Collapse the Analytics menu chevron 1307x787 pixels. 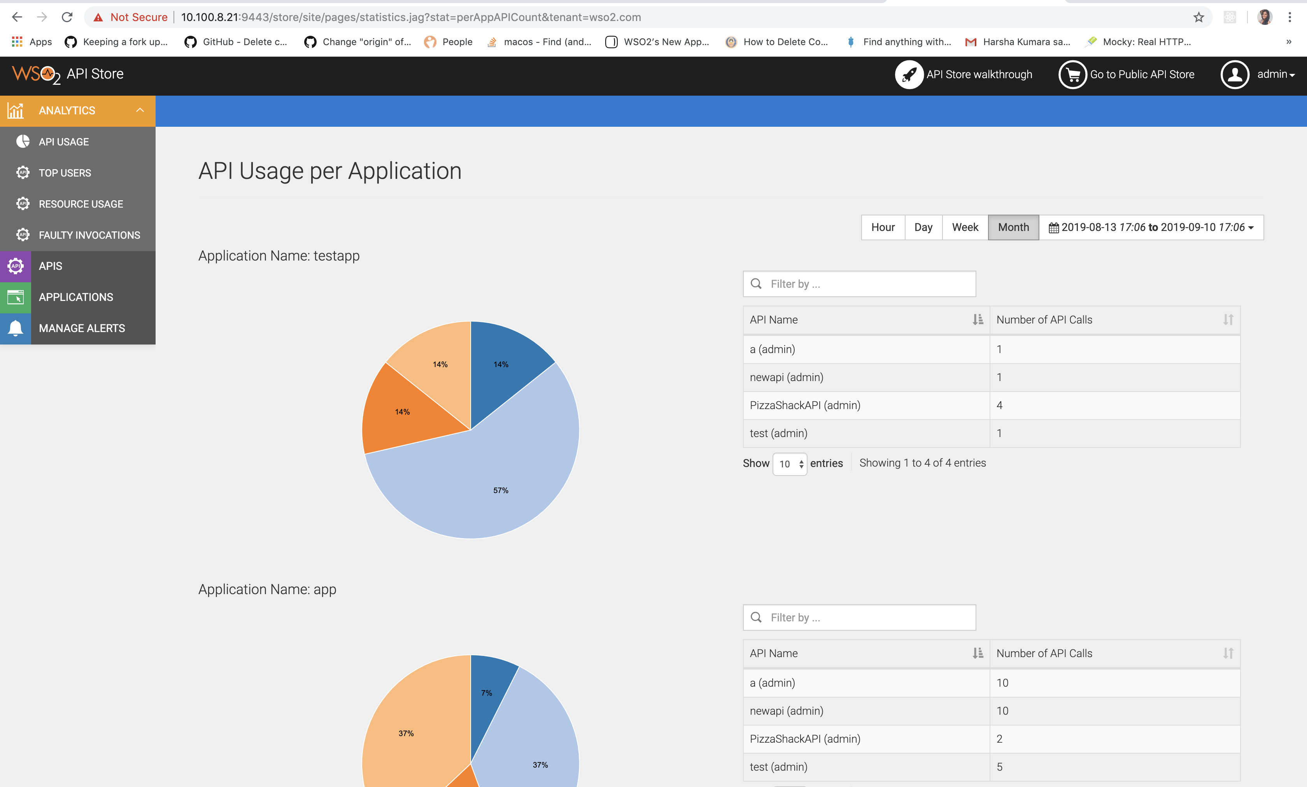tap(140, 110)
